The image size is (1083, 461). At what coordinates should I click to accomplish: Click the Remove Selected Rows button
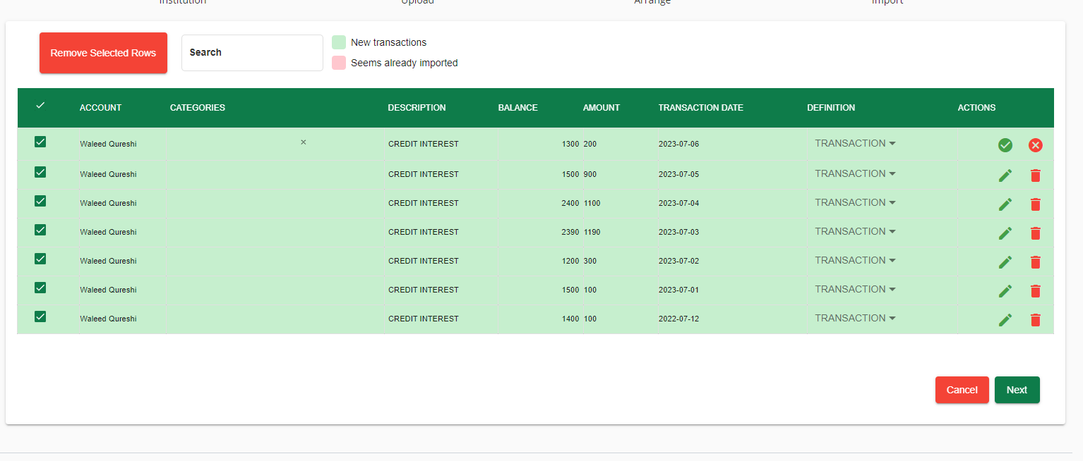[103, 53]
